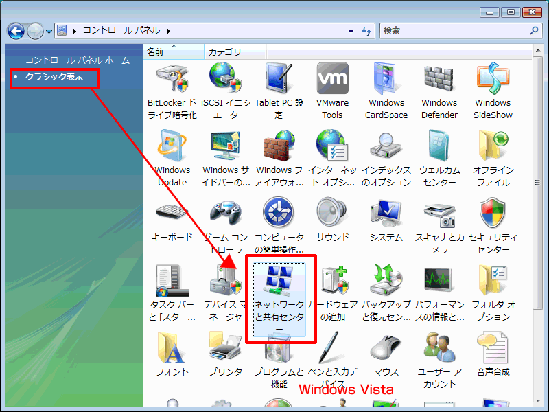Image resolution: width=549 pixels, height=412 pixels.
Task: Sort items by カテゴリ column header
Action: click(x=235, y=52)
